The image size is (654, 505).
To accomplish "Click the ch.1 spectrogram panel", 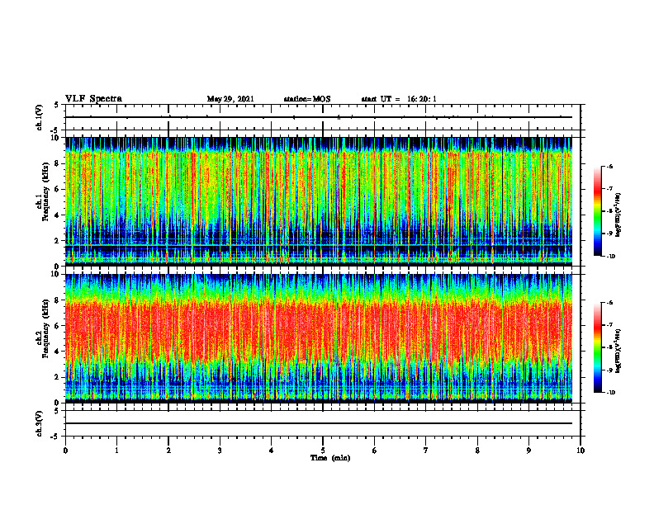I will click(x=319, y=201).
